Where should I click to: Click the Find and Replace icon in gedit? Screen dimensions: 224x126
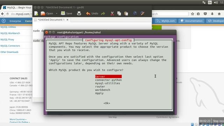click(x=142, y=13)
